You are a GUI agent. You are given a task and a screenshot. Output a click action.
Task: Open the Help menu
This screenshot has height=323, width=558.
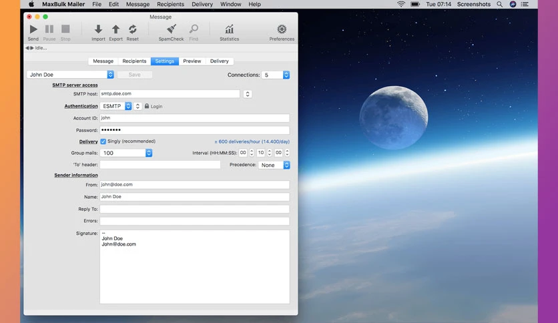(254, 4)
